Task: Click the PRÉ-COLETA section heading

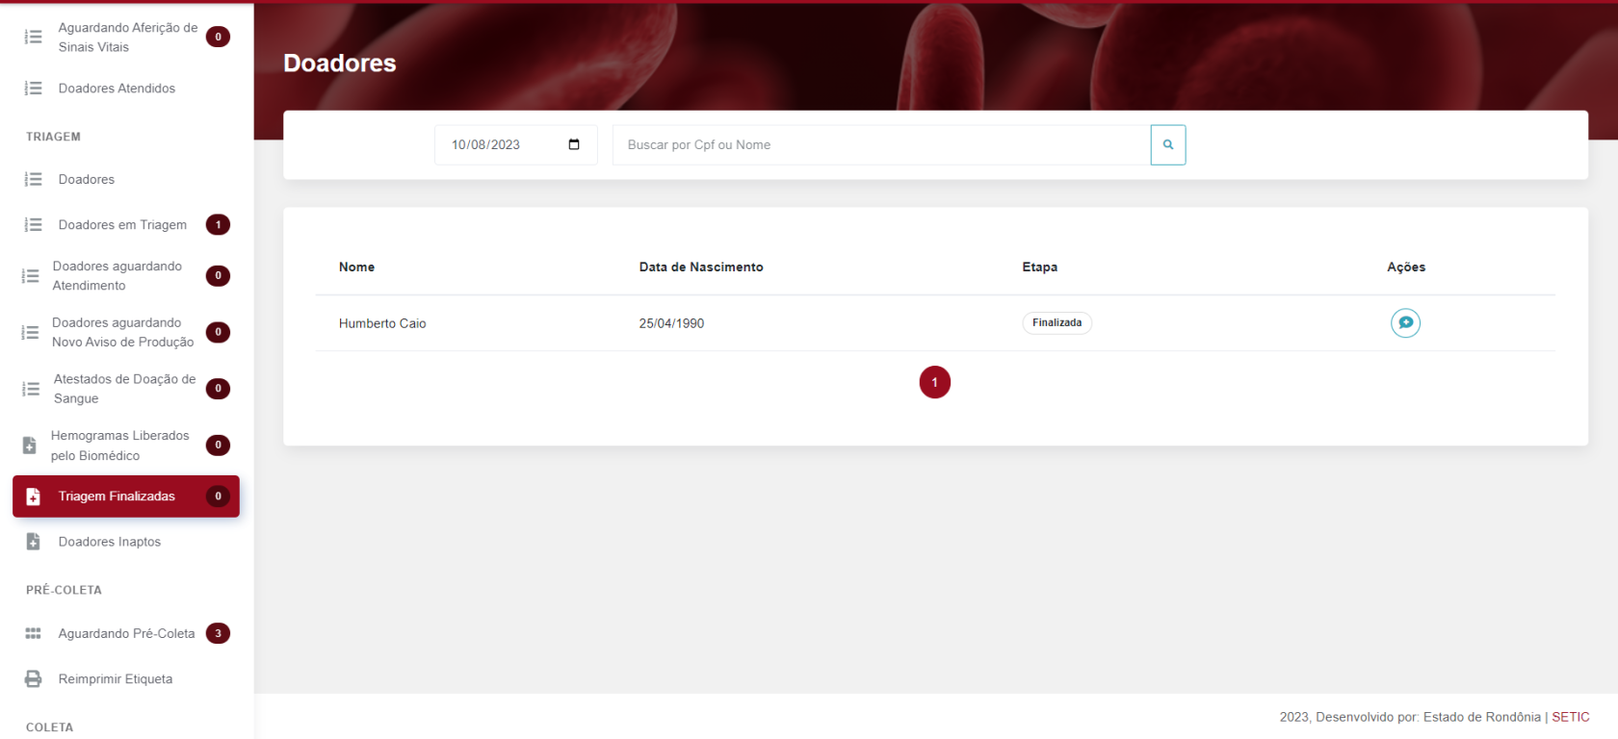Action: [x=64, y=590]
